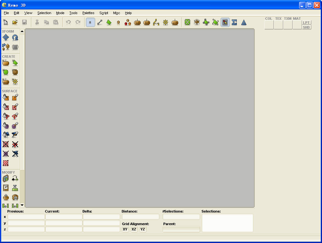Click the green polygon create icon in CREATE palette

pos(15,63)
